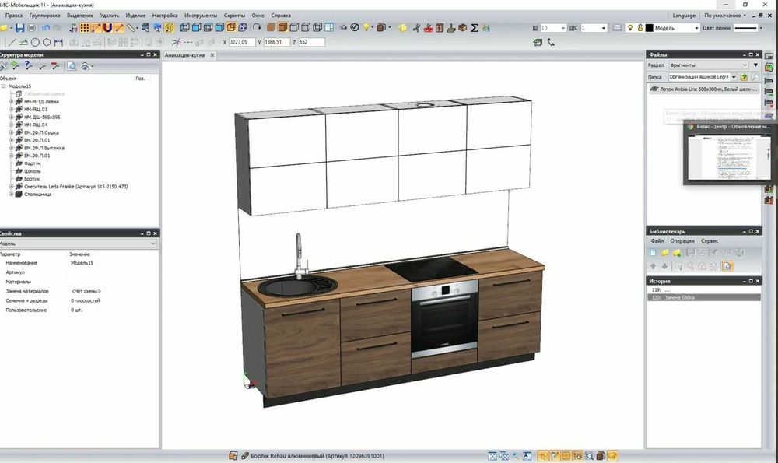Click the scissors cutting tool icon
The height and width of the screenshot is (463, 778).
[416, 28]
